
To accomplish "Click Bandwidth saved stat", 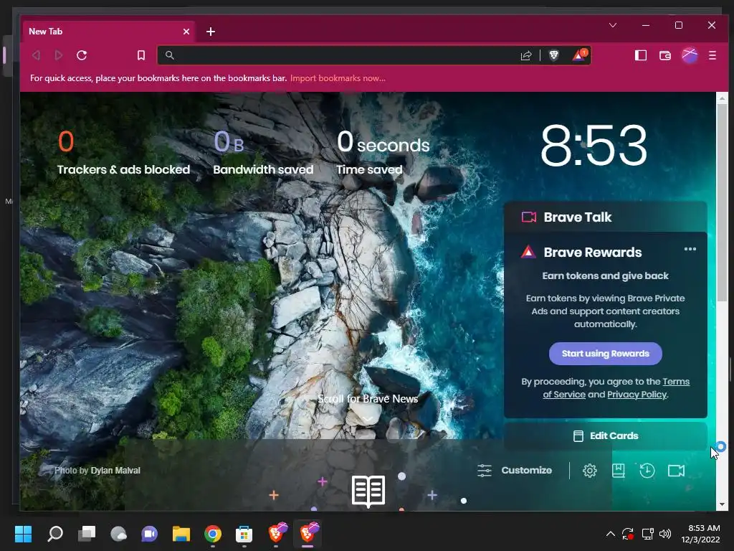I will (263, 152).
